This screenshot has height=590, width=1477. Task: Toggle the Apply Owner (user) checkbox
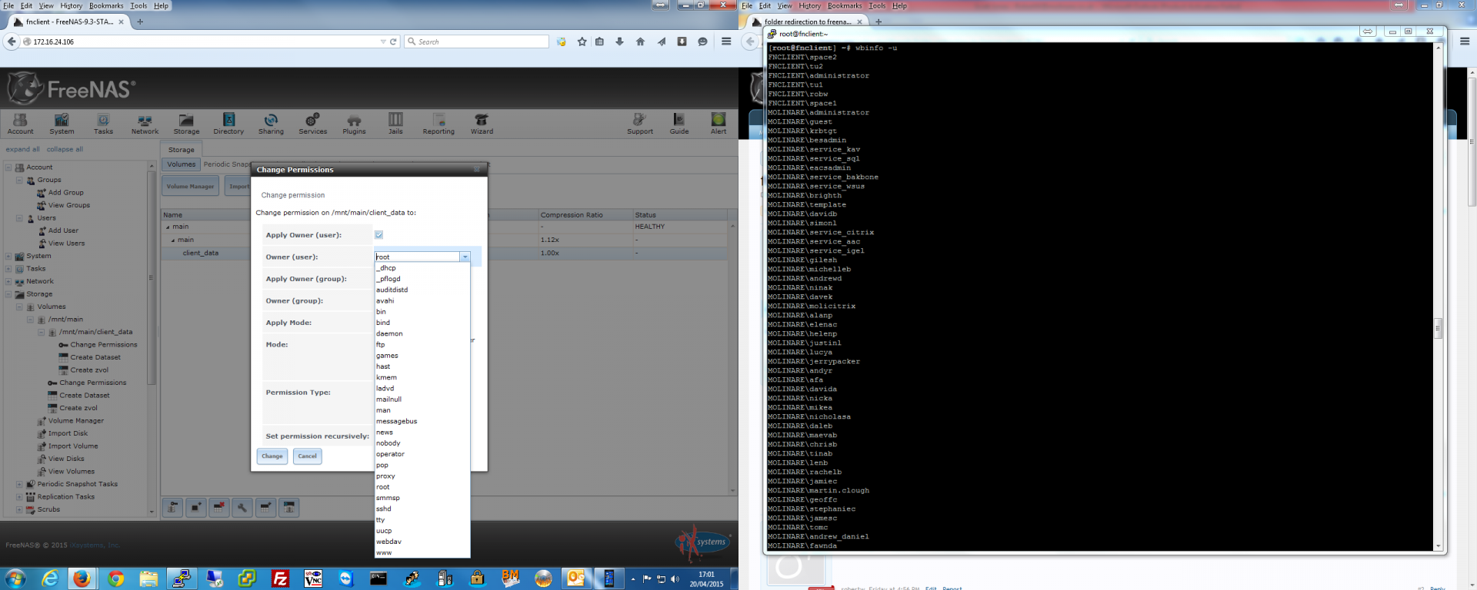click(x=378, y=235)
